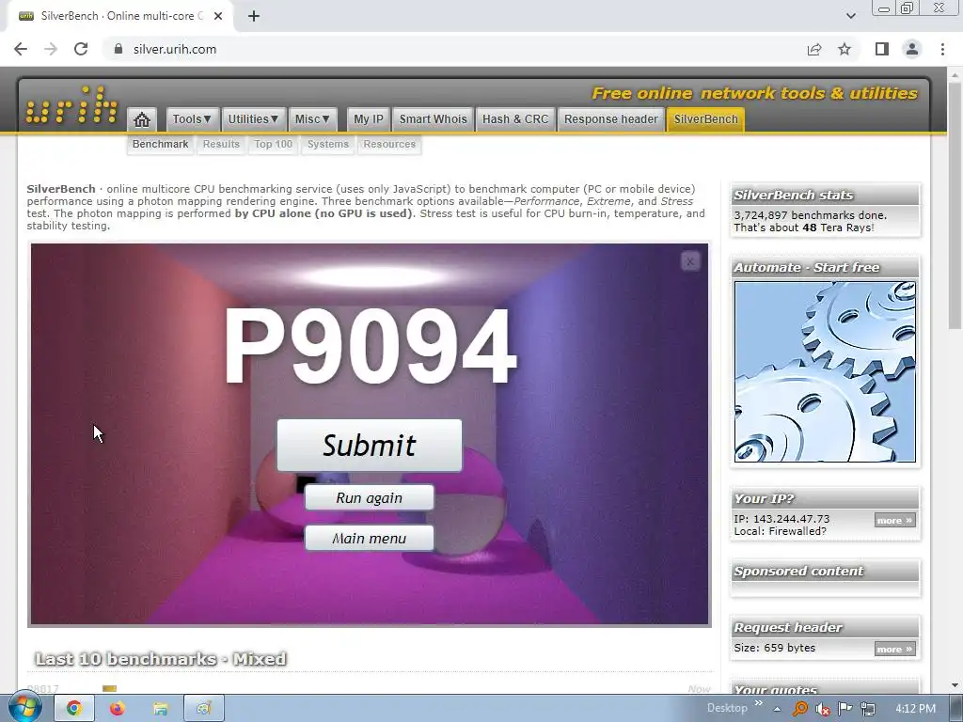Viewport: 963px width, 722px height.
Task: Submit the P9094 benchmark score
Action: coord(369,445)
